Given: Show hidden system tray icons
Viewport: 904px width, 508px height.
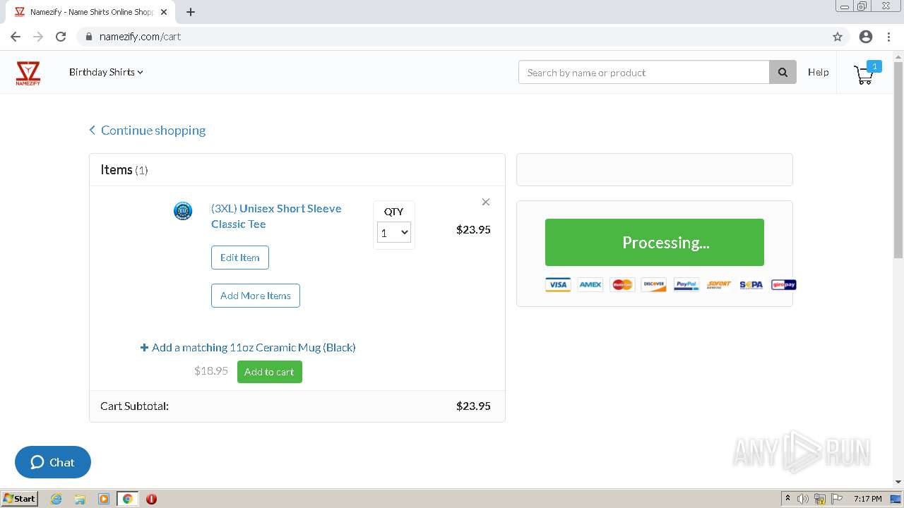Looking at the screenshot, I should pos(787,498).
